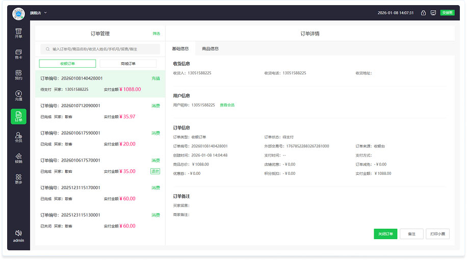Viewport: 467px width, 260px height.
Task: Open the 筛选 filter options
Action: tap(156, 34)
